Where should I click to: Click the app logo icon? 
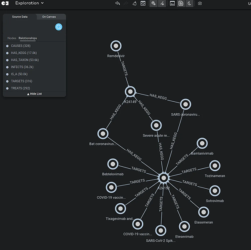tap(5, 3)
